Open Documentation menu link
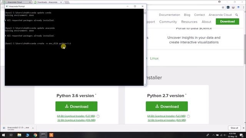This screenshot has width=246, height=138. click(170, 15)
